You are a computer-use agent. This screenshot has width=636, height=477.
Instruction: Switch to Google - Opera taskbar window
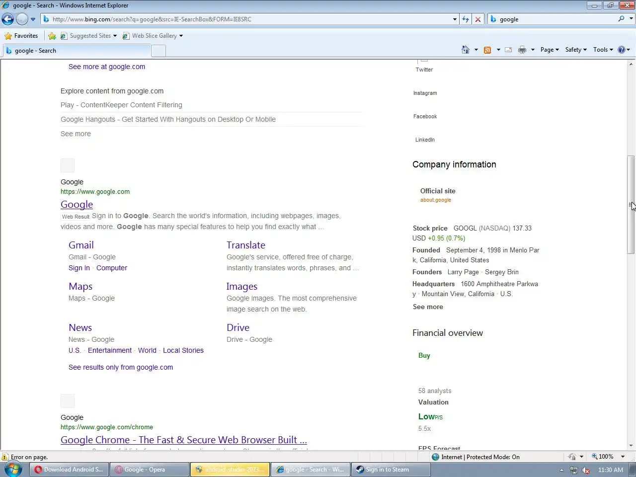coord(150,470)
